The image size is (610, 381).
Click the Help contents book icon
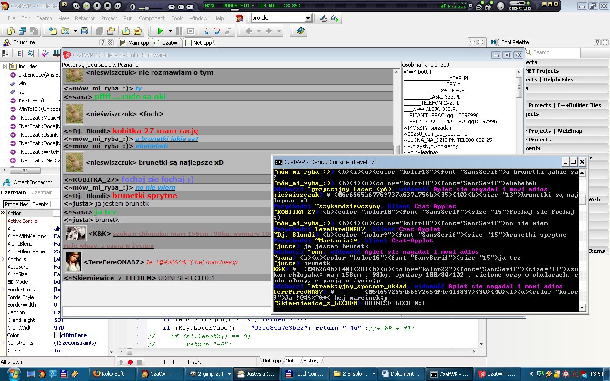[x=300, y=31]
